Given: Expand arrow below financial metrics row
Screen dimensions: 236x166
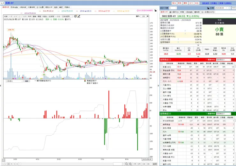Looking at the screenshot, I should click(x=198, y=57).
